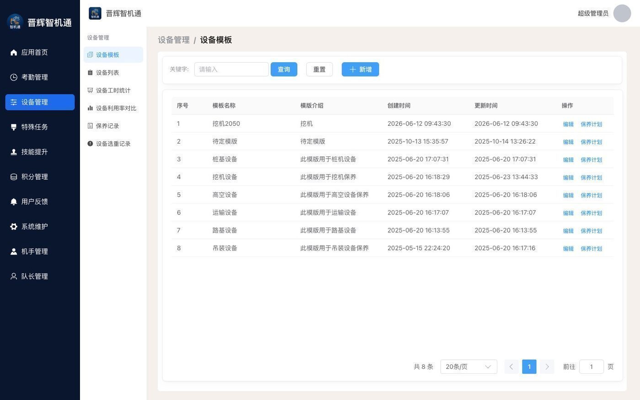Click the 模板名称 column header

pyautogui.click(x=224, y=106)
